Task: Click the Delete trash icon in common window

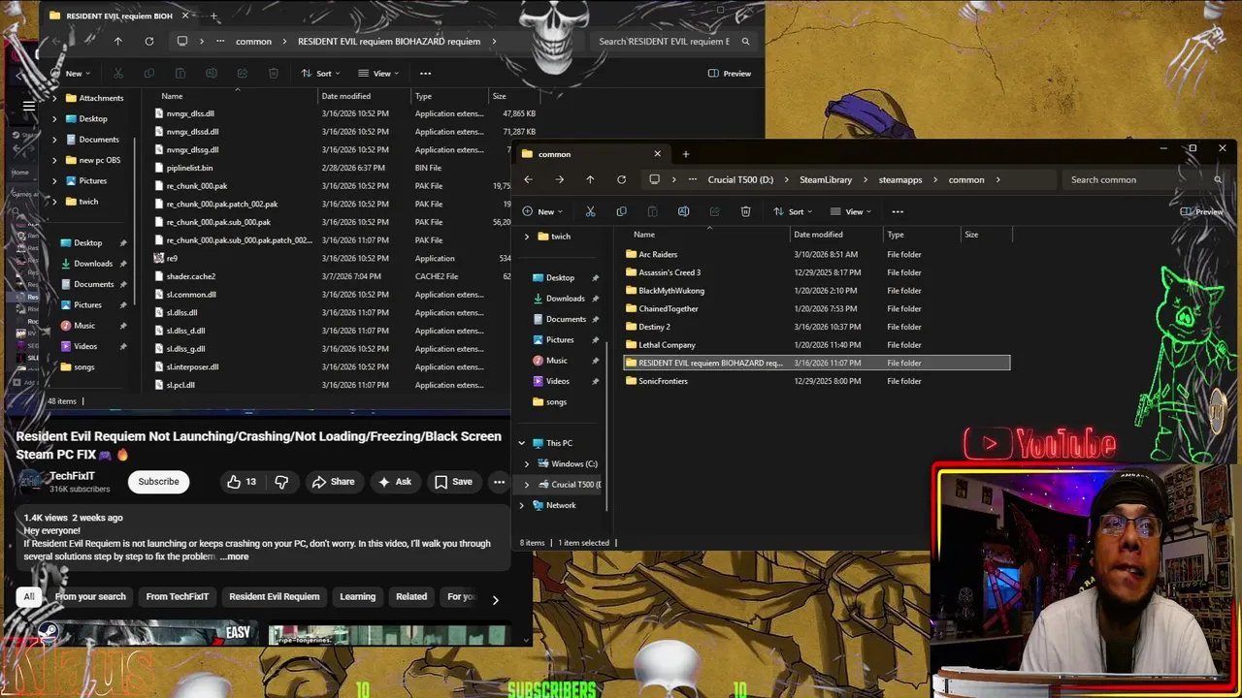Action: tap(745, 211)
